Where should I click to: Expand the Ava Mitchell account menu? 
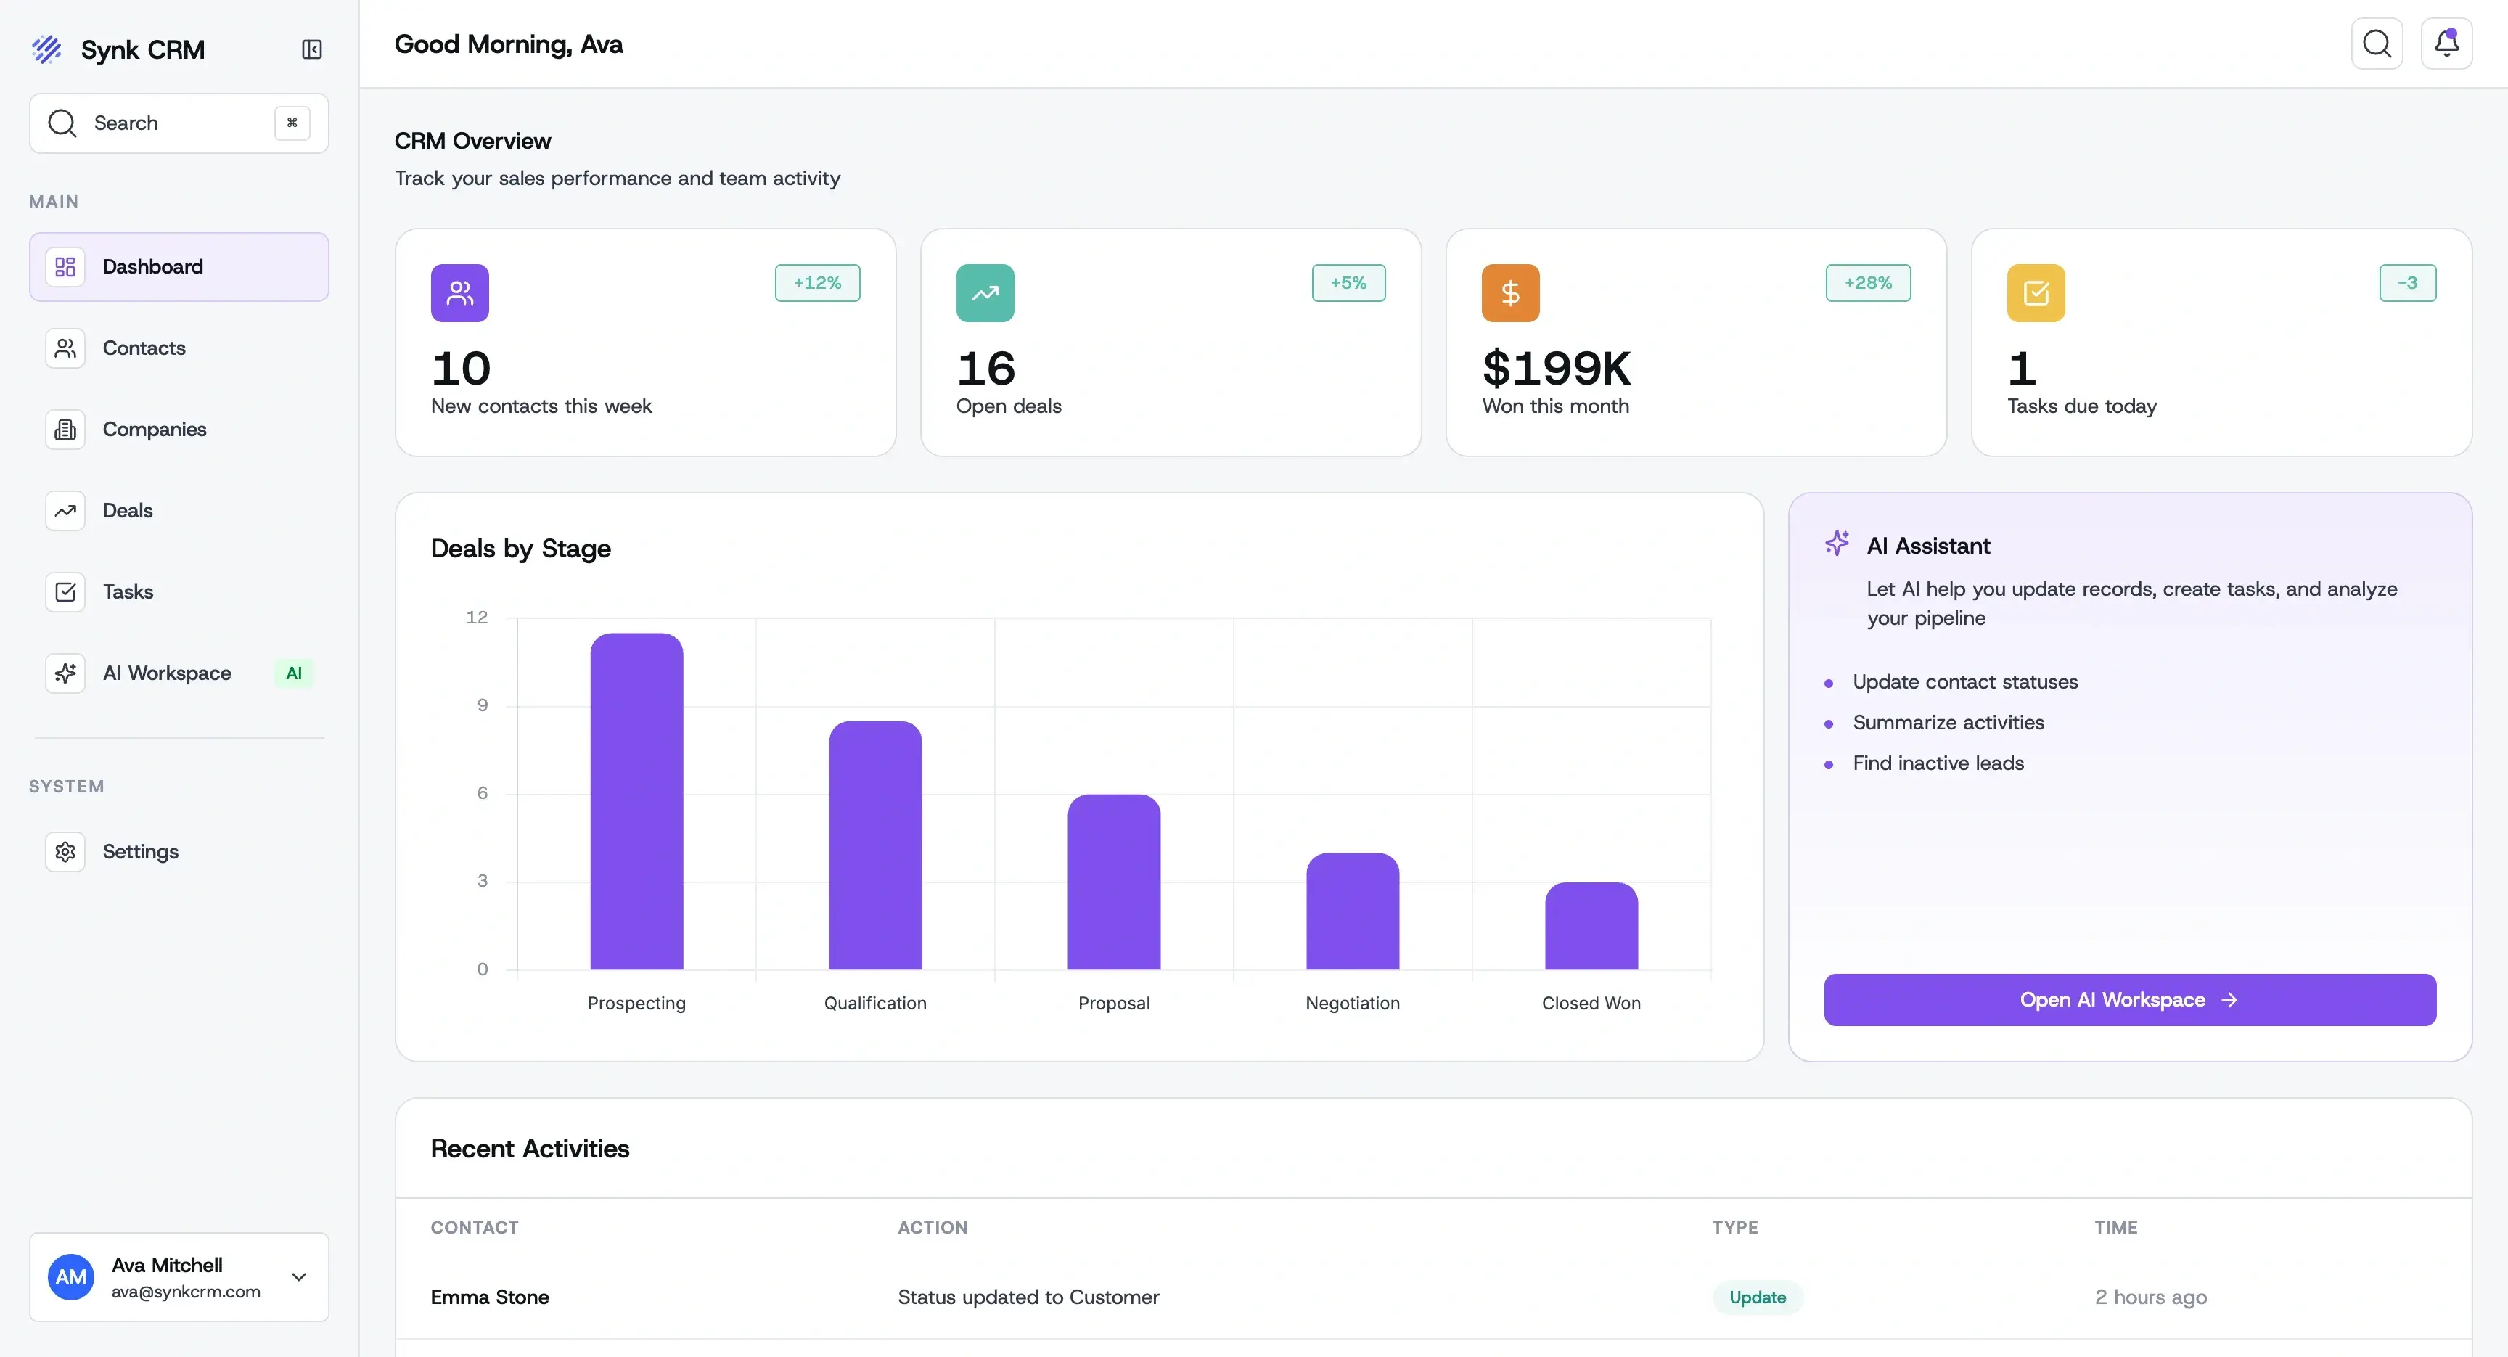click(x=299, y=1277)
